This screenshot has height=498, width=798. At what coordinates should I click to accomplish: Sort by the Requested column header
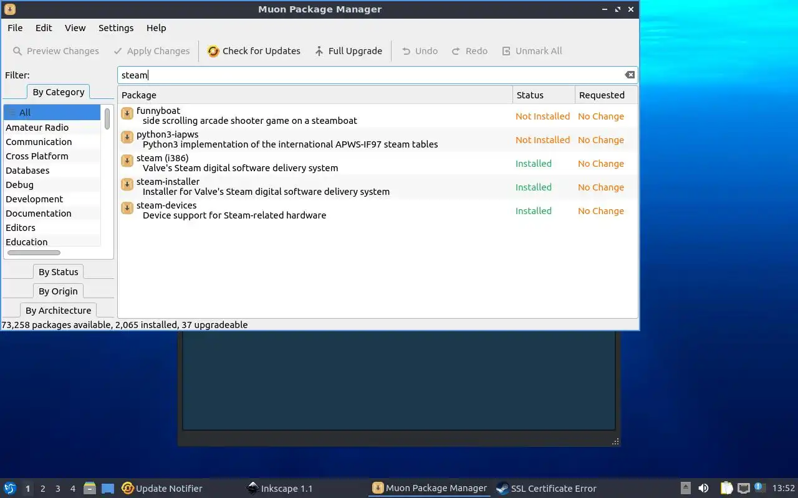[606, 95]
